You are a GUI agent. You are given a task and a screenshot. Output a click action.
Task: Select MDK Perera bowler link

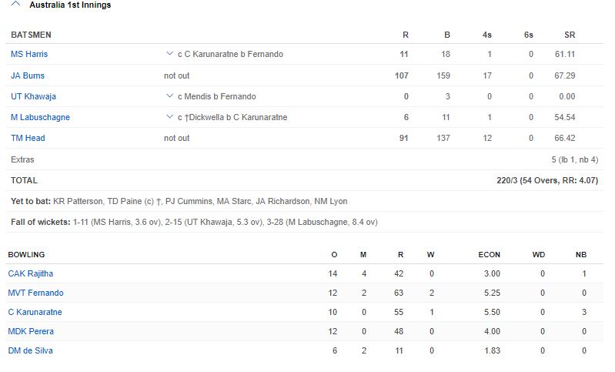tap(31, 331)
